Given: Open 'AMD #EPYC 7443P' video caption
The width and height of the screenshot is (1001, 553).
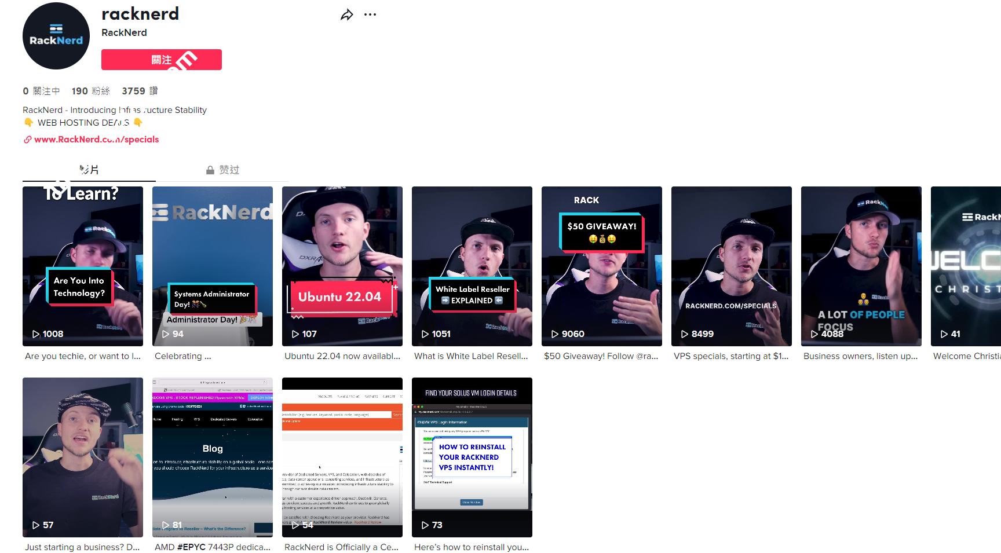Looking at the screenshot, I should [212, 547].
